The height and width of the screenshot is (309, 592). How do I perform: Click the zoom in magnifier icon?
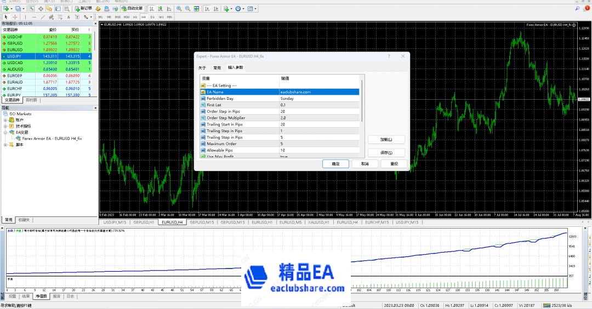point(179,9)
